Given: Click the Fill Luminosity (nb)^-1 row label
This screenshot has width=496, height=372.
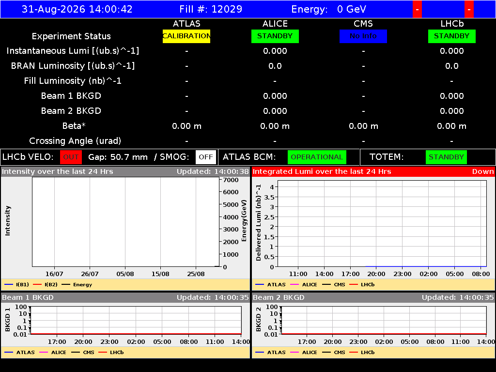Looking at the screenshot, I should tap(73, 81).
